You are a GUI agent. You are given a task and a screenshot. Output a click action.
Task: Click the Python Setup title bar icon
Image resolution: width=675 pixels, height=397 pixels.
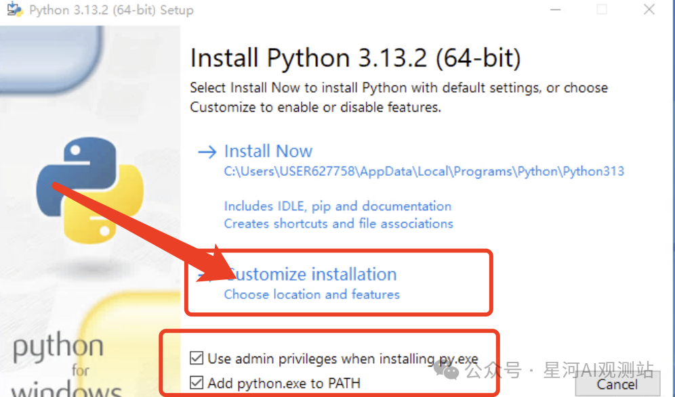[x=15, y=9]
